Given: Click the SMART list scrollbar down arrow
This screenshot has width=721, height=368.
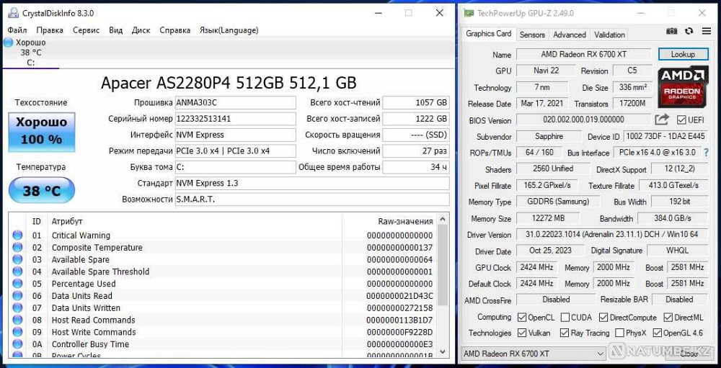Looking at the screenshot, I should point(443,351).
